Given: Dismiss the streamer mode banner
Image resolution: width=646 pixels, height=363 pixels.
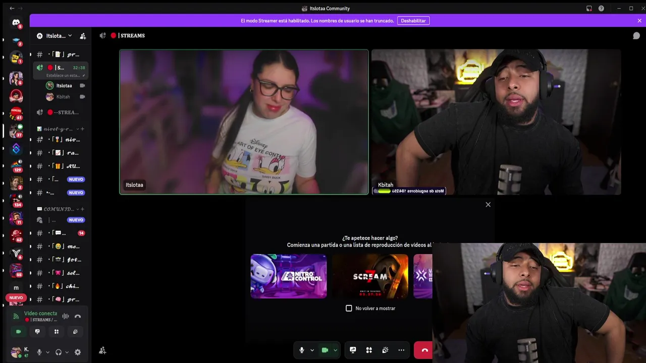Looking at the screenshot, I should tap(639, 21).
